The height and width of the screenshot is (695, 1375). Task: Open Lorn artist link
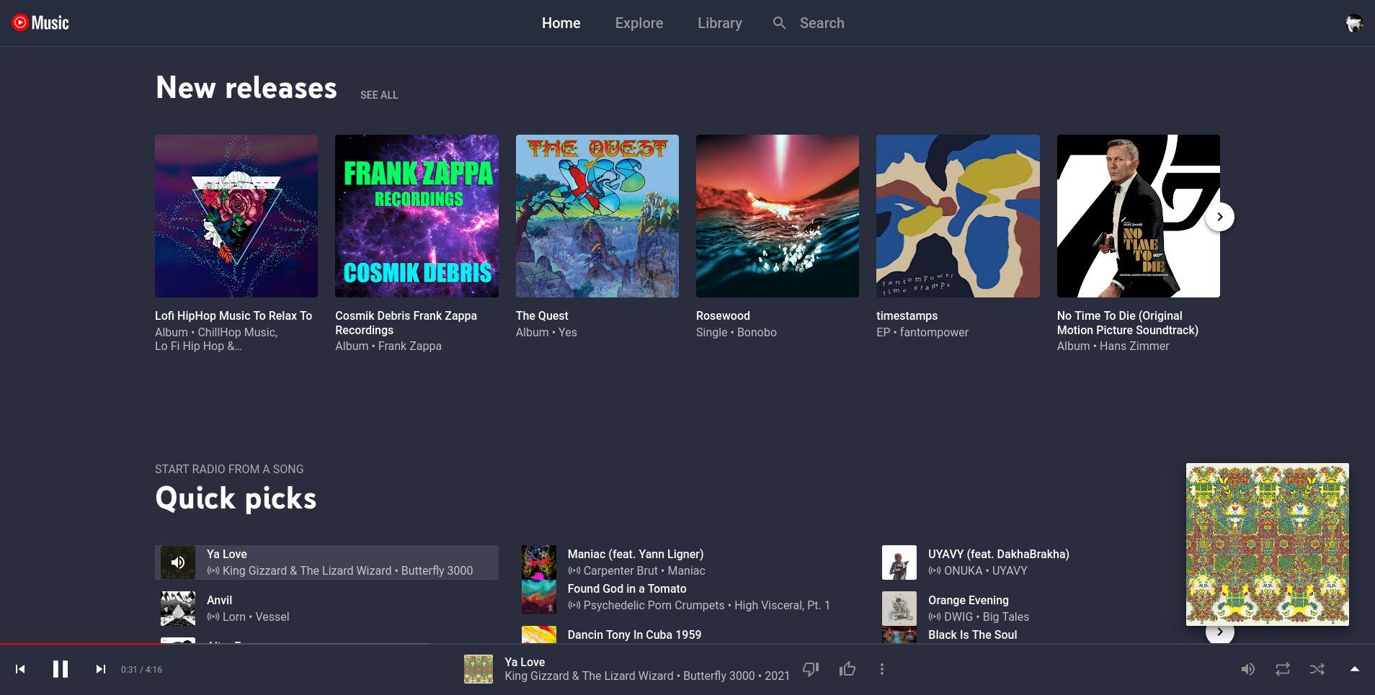pos(234,616)
